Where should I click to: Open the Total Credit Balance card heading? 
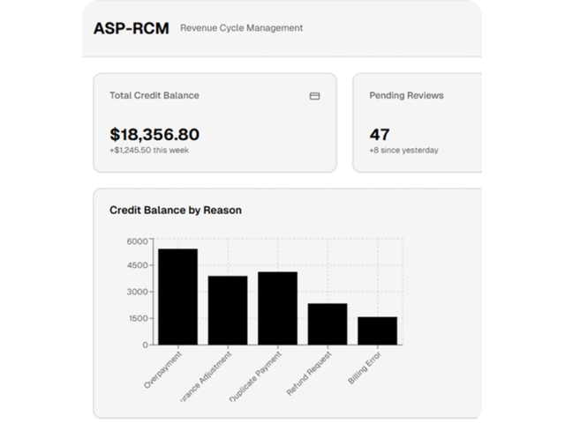(154, 95)
